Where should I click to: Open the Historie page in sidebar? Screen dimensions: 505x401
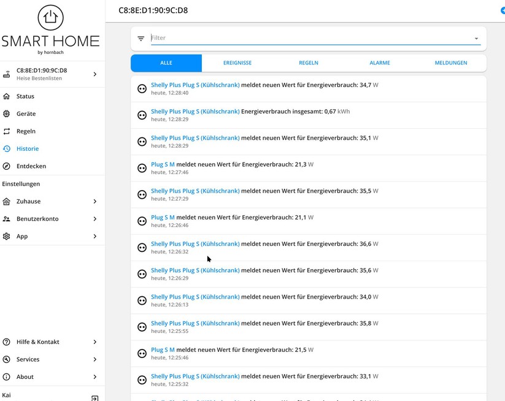tap(28, 148)
